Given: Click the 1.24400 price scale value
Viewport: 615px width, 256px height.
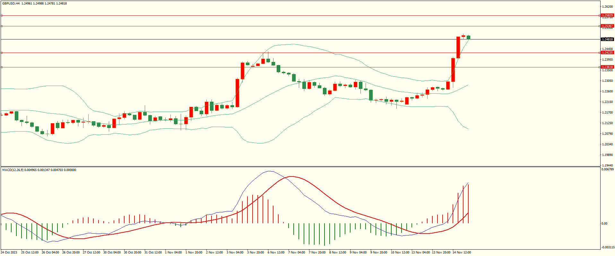Looking at the screenshot, I should tap(607, 49).
